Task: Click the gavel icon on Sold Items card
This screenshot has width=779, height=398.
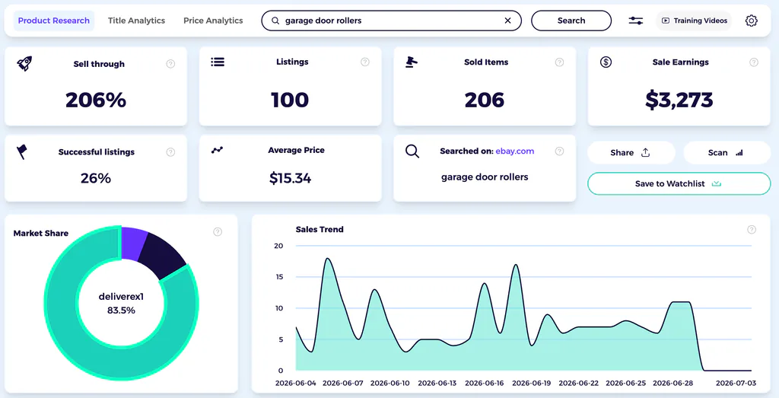Action: [412, 62]
